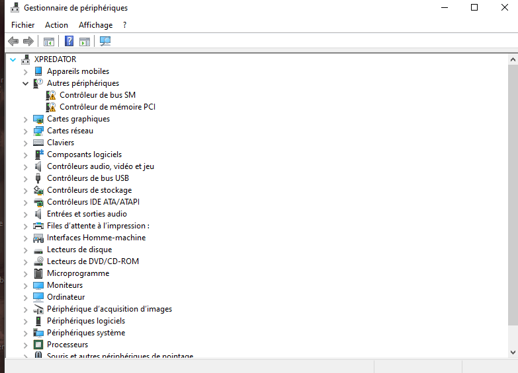Screen dimensions: 518x373
Task: Select the Contrôleur de bus SM label
Action: coord(97,95)
